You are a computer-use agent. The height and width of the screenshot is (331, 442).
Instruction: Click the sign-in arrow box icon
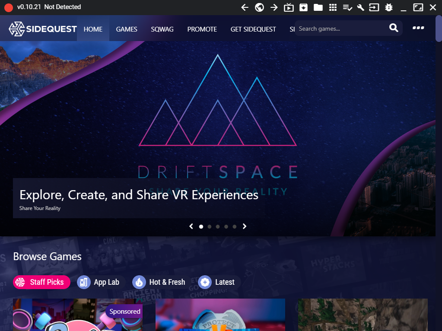tap(374, 7)
